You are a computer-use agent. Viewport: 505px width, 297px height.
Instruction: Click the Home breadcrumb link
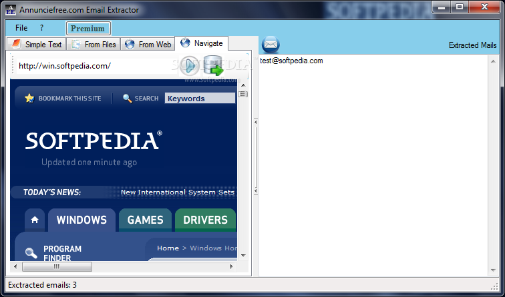point(168,248)
